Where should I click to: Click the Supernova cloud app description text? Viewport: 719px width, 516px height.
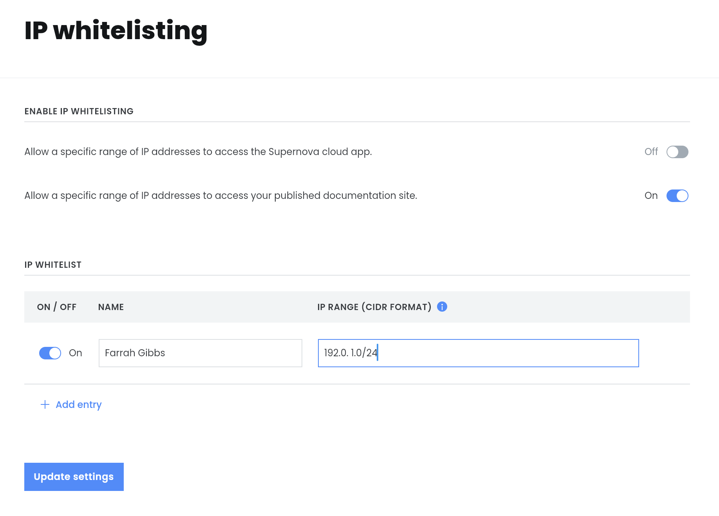[x=198, y=152]
